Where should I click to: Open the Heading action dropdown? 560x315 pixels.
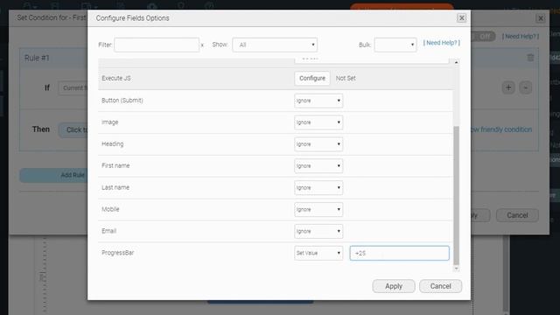click(x=318, y=144)
